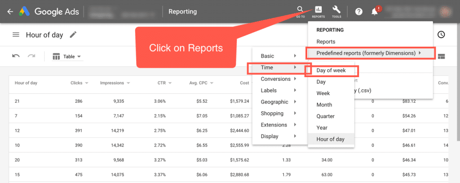Click the undo arrow icon
This screenshot has width=460, height=183.
click(x=16, y=56)
